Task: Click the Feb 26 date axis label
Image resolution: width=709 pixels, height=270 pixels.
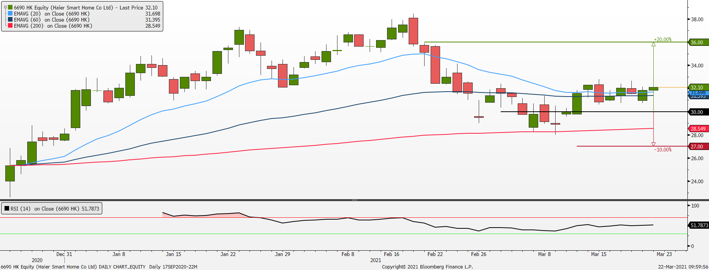Action: [x=479, y=254]
